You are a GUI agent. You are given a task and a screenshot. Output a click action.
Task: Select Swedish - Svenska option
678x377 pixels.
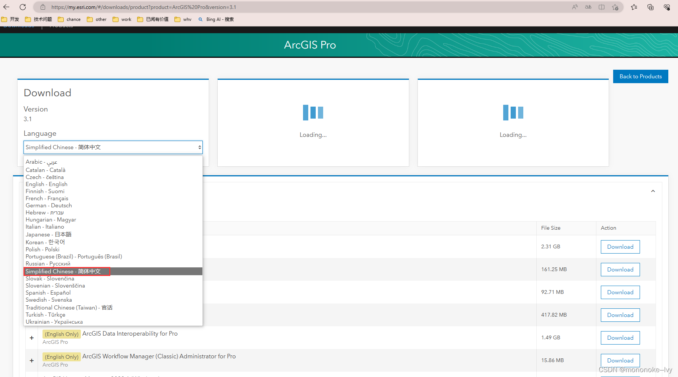(x=113, y=300)
